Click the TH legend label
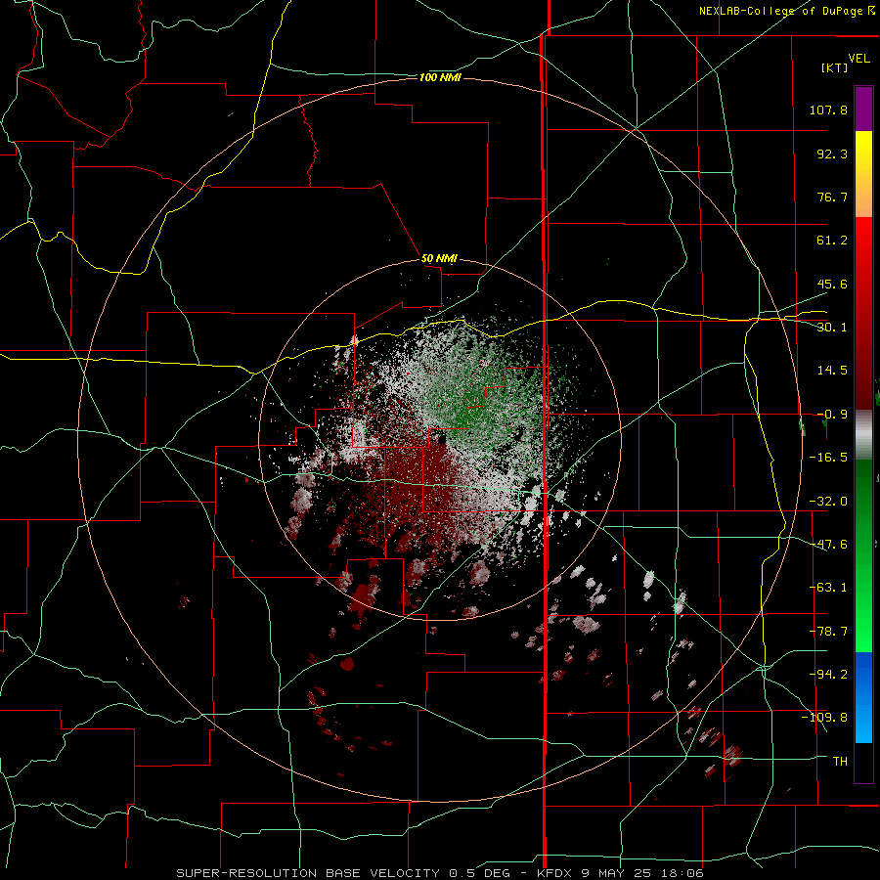This screenshot has height=880, width=880. point(840,762)
